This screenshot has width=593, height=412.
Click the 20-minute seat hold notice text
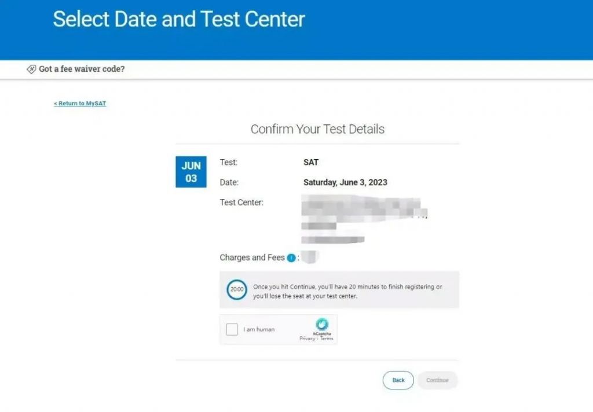(347, 292)
